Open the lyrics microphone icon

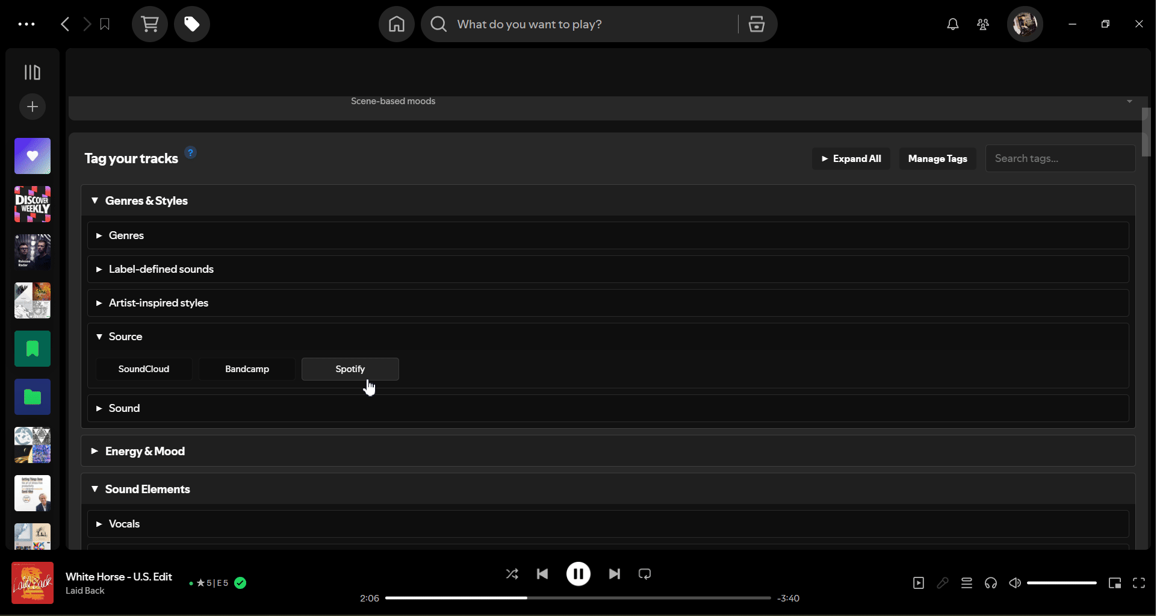click(943, 583)
